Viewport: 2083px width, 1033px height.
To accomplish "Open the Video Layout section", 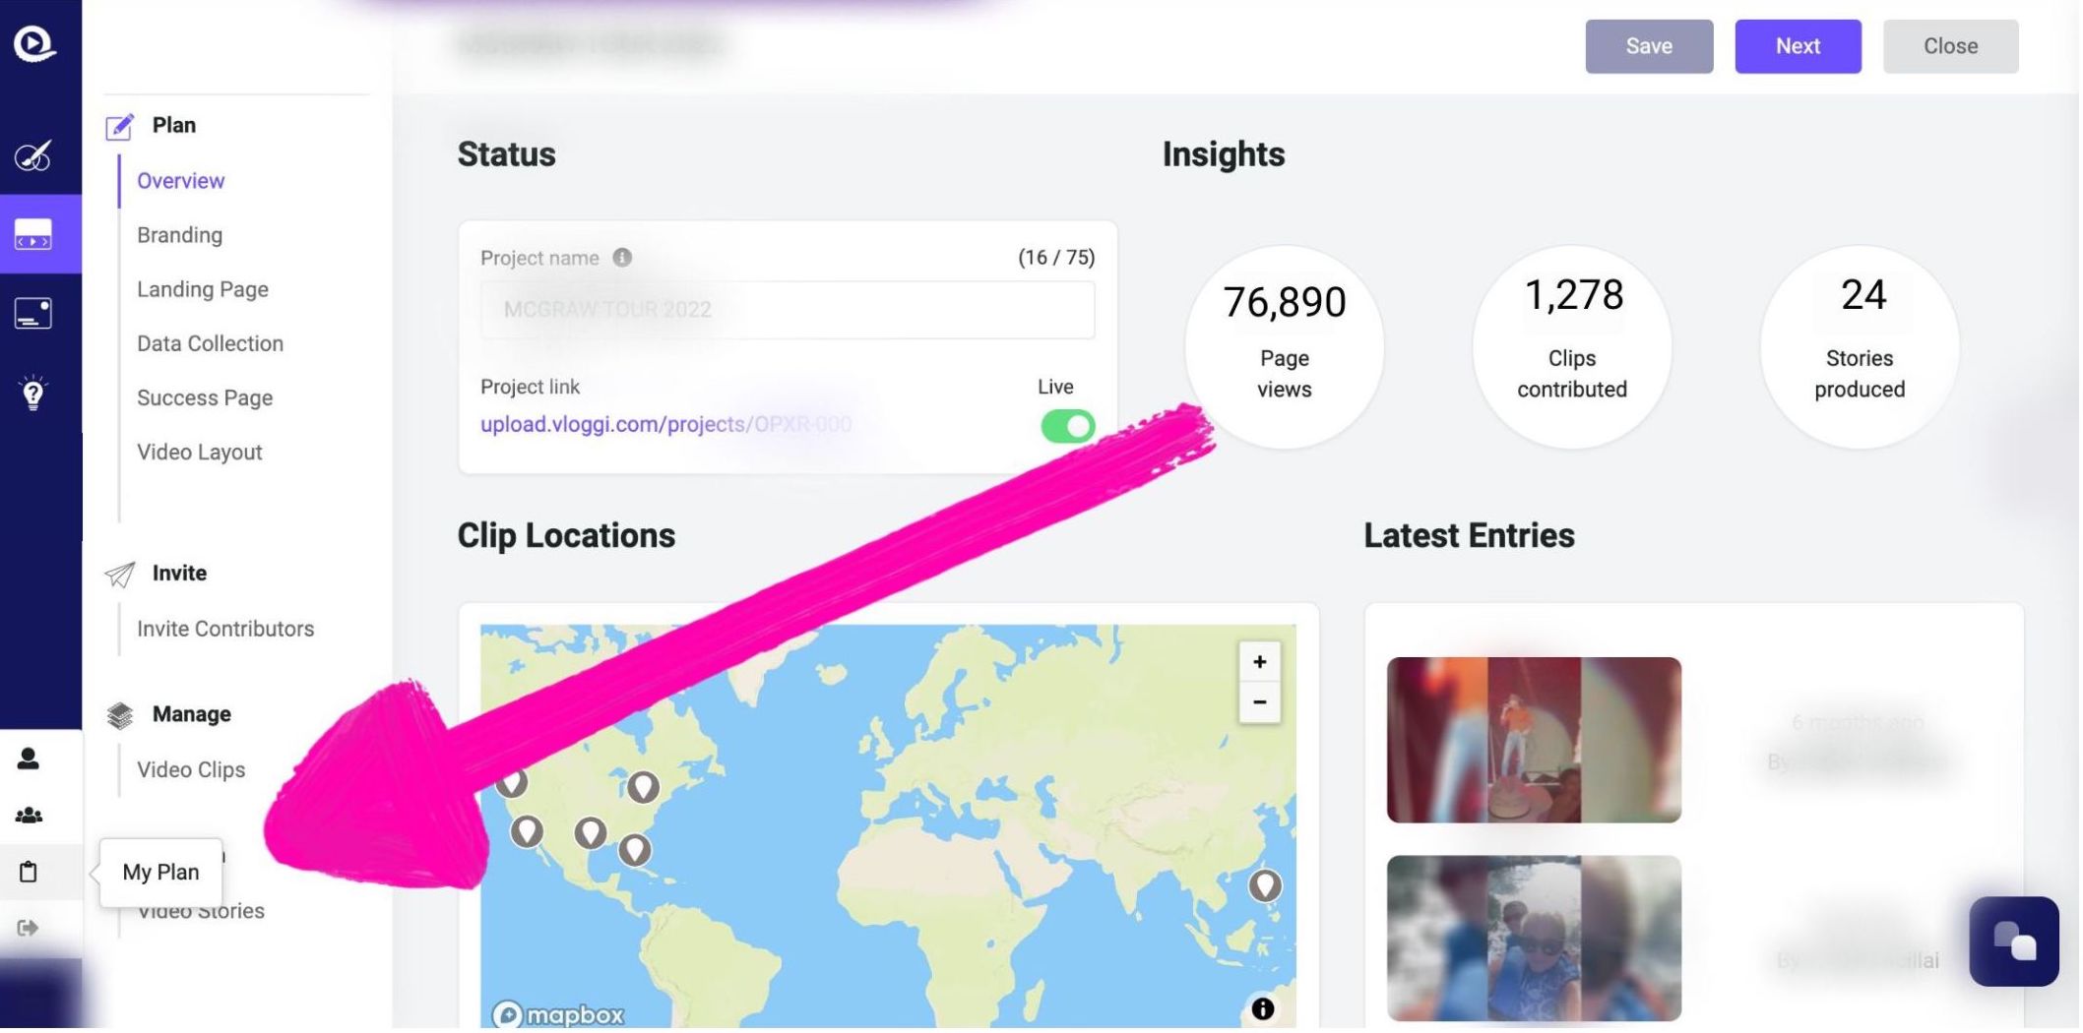I will pyautogui.click(x=200, y=453).
